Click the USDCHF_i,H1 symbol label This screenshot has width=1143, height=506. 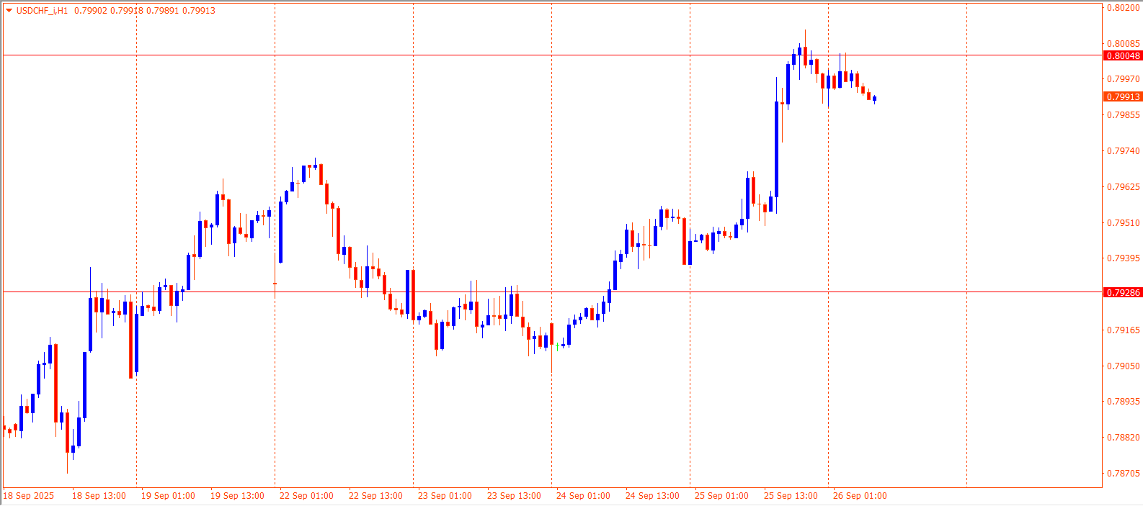tap(42, 11)
